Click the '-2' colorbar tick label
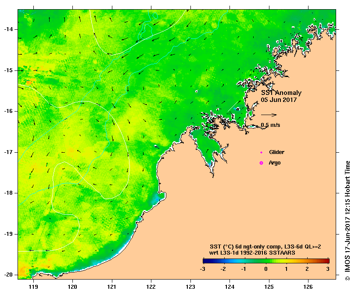This screenshot has height=294, width=355. click(223, 269)
